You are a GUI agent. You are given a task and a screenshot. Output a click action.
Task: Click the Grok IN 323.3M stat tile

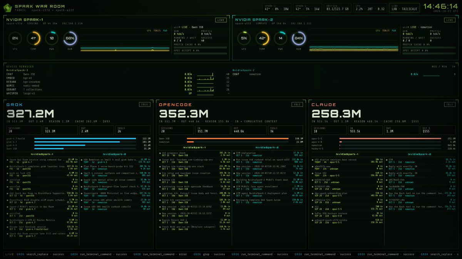(60, 130)
